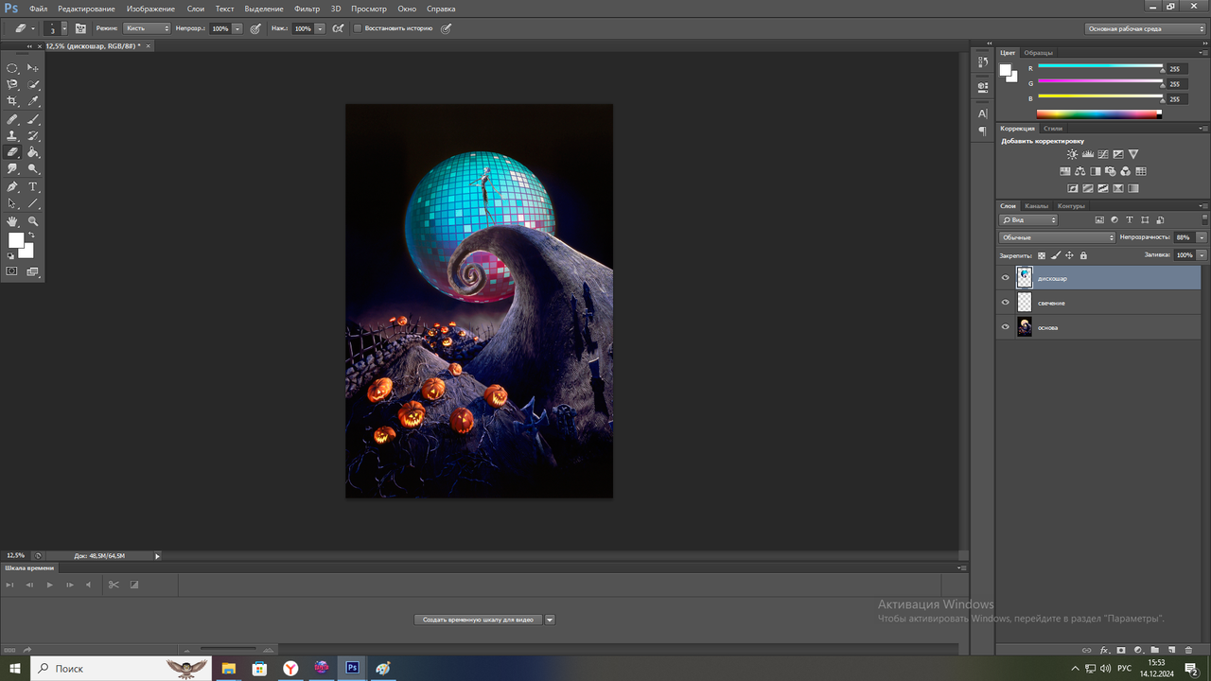Open the Изображение menu
This screenshot has width=1211, height=681.
[150, 9]
